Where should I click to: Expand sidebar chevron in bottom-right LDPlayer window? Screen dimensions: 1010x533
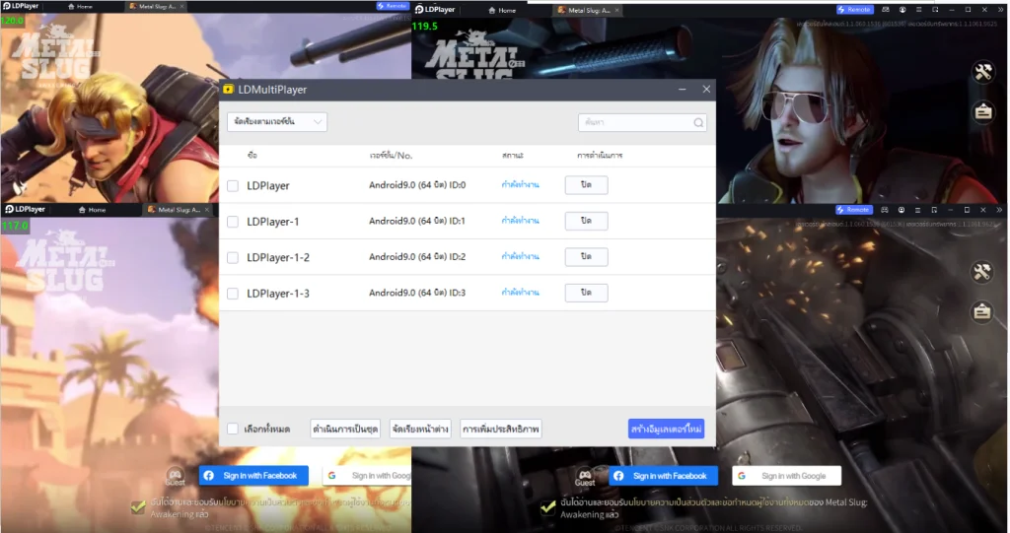pos(999,210)
